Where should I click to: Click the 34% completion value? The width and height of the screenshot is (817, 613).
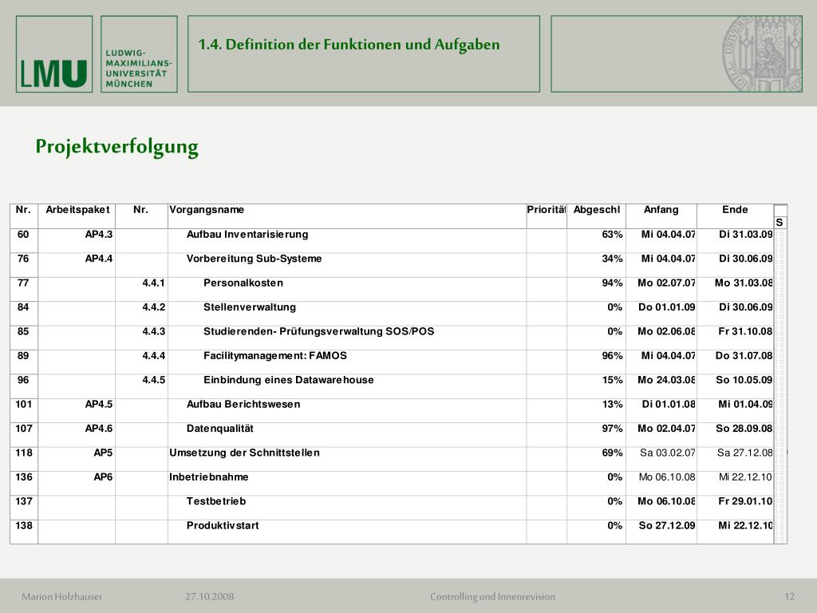[x=612, y=259]
